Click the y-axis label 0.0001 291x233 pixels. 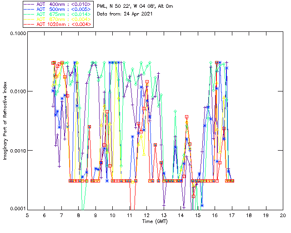(x=18, y=209)
